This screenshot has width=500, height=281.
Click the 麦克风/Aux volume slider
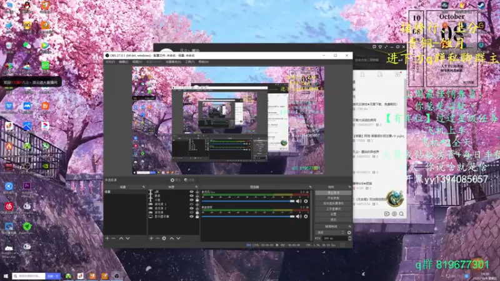[248, 201]
